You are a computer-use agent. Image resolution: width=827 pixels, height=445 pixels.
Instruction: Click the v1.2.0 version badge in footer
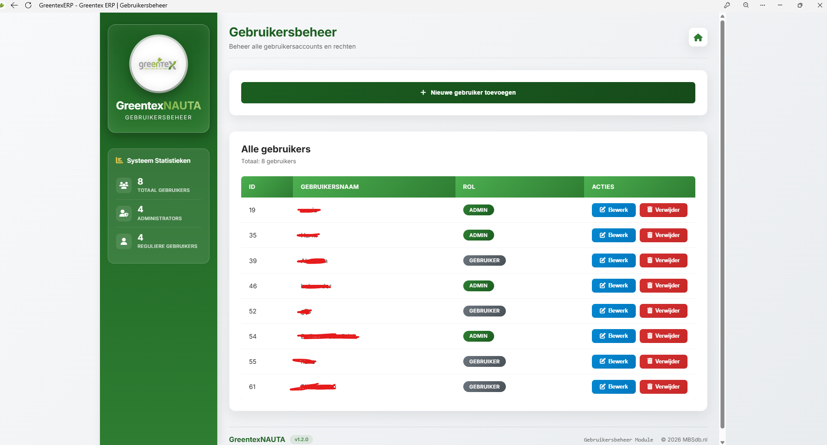coord(301,439)
